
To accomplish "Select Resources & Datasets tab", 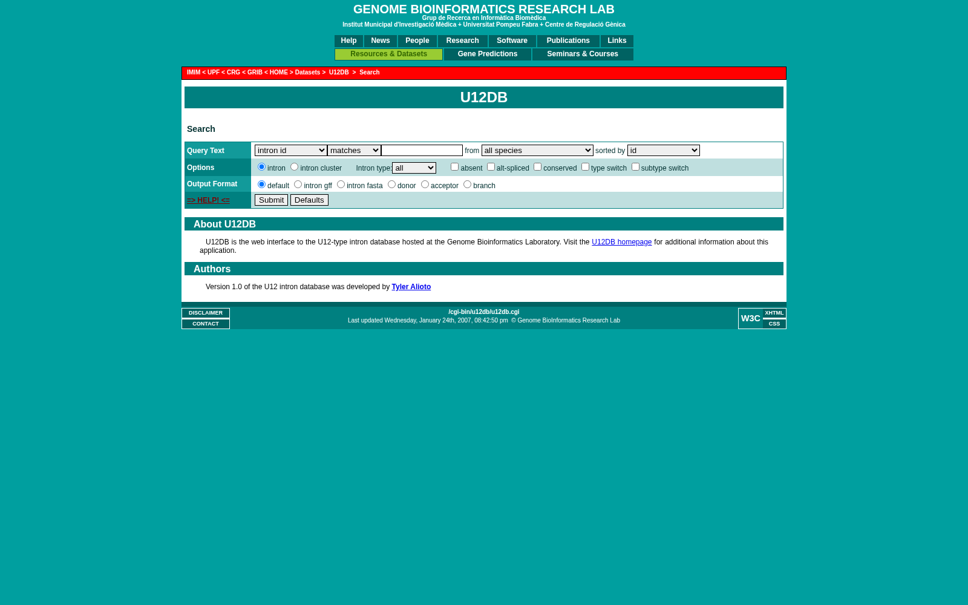I will tap(388, 54).
